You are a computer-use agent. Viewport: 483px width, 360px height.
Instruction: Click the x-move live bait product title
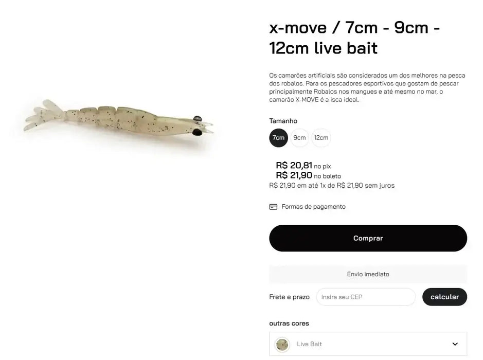[354, 38]
